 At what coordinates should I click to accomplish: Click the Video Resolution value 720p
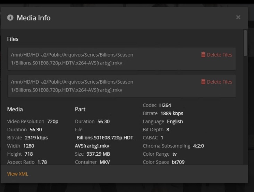point(53,122)
